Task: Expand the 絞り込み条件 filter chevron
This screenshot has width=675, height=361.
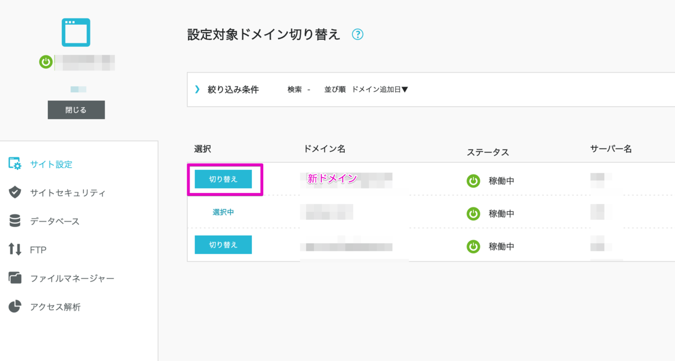Action: (197, 89)
